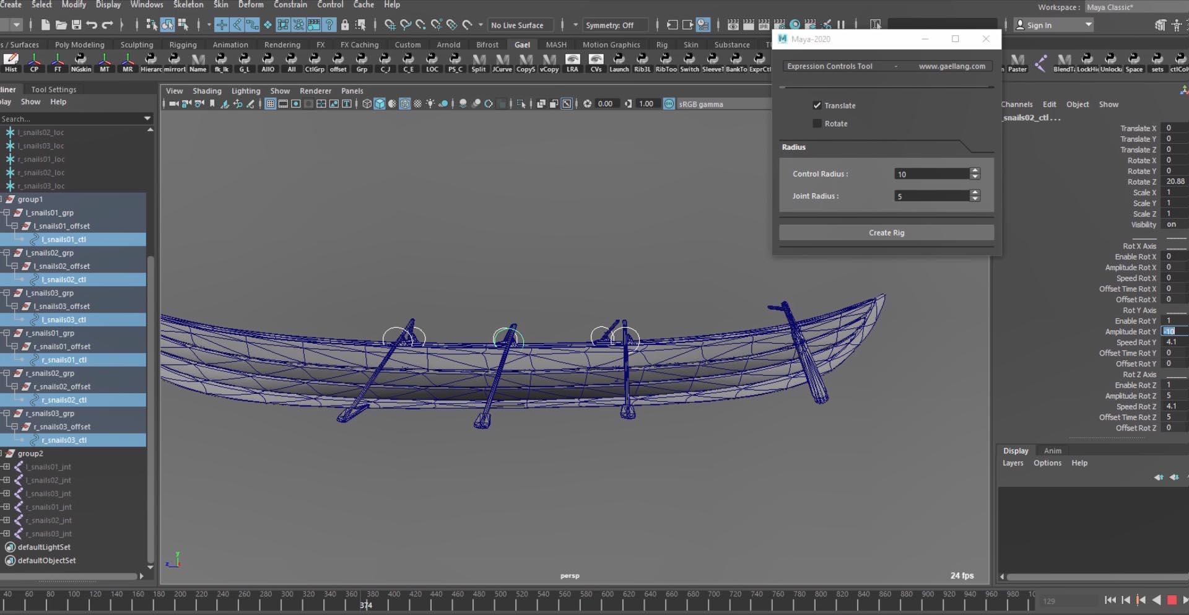Click the Amplitude Rot Y value field
Image resolution: width=1189 pixels, height=615 pixels.
click(1173, 331)
